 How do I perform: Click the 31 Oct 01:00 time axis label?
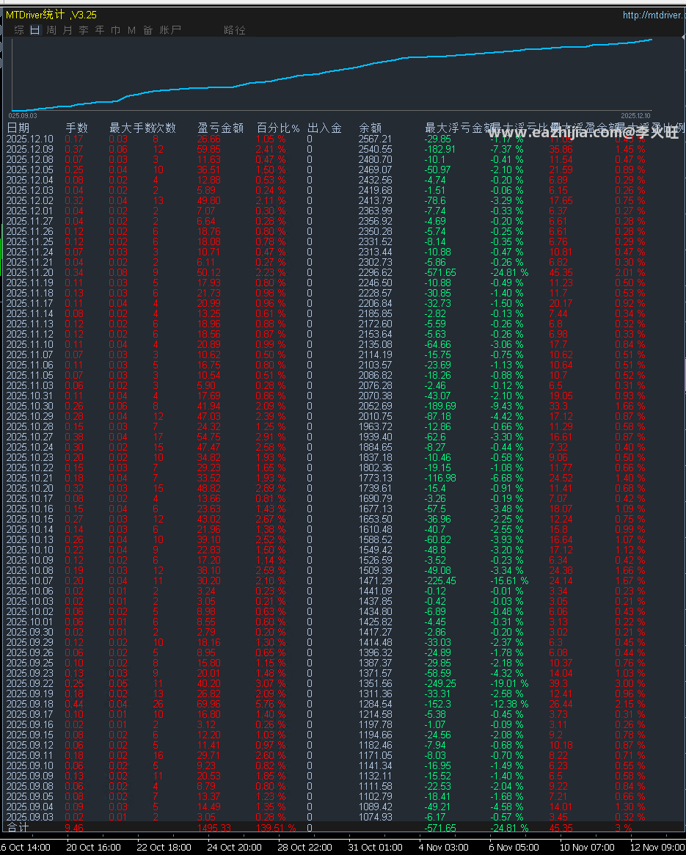[375, 848]
